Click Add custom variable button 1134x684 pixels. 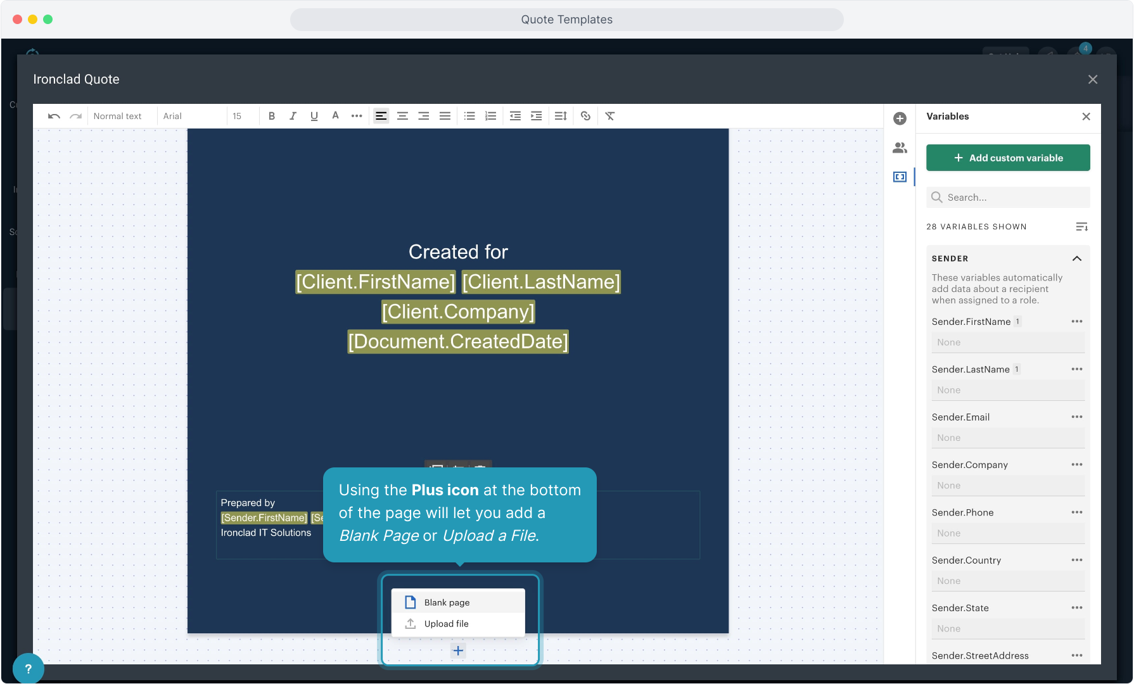[1008, 158]
